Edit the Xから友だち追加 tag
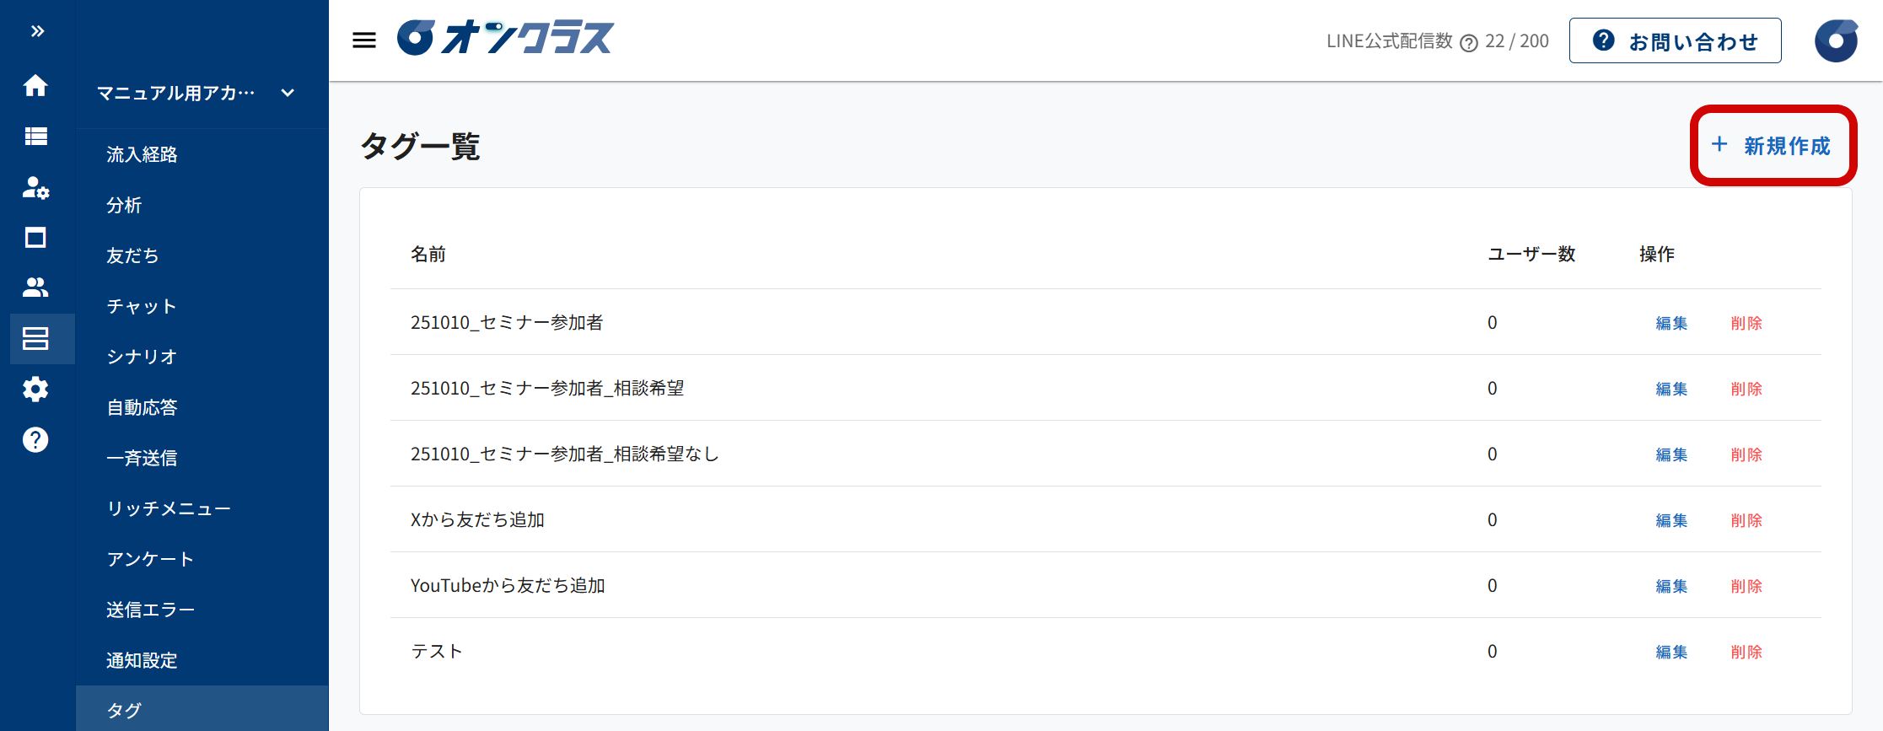The height and width of the screenshot is (731, 1883). (1671, 520)
